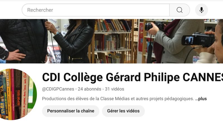Image resolution: width=223 pixels, height=124 pixels.
Task: Focus the Rechercher search field
Action: point(96,10)
